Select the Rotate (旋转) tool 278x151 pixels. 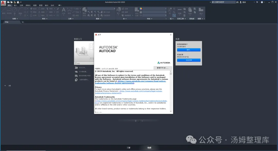(x=41, y=9)
